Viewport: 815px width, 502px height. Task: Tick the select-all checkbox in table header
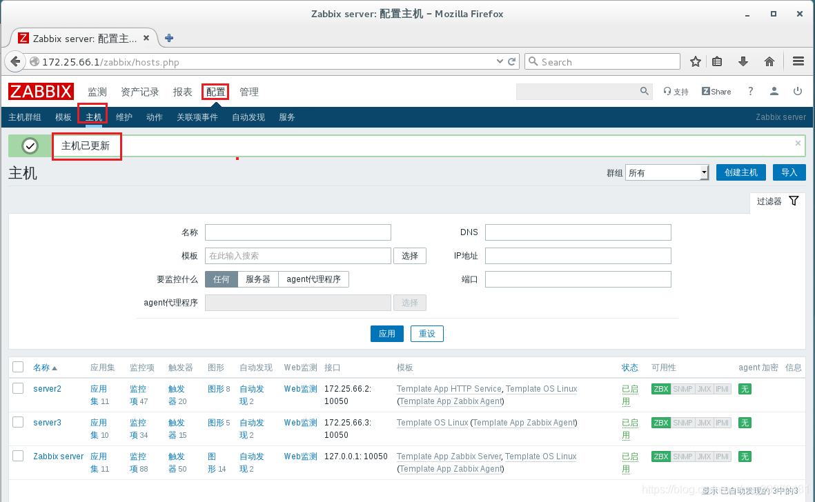(x=18, y=367)
